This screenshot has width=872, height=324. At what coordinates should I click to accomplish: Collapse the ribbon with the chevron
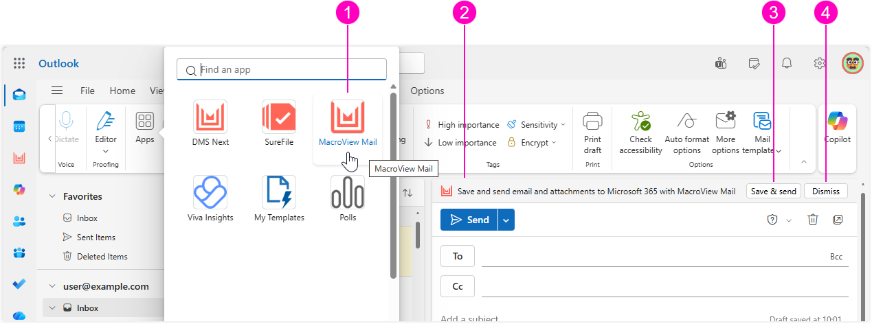tap(804, 162)
